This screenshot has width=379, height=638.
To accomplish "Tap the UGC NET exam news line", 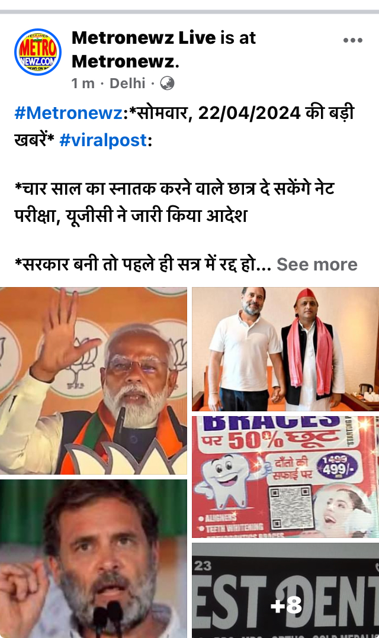I will coord(175,202).
